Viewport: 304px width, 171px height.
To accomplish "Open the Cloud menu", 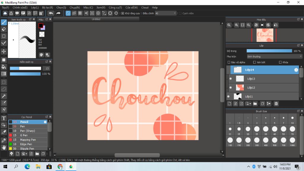I will pos(145,7).
